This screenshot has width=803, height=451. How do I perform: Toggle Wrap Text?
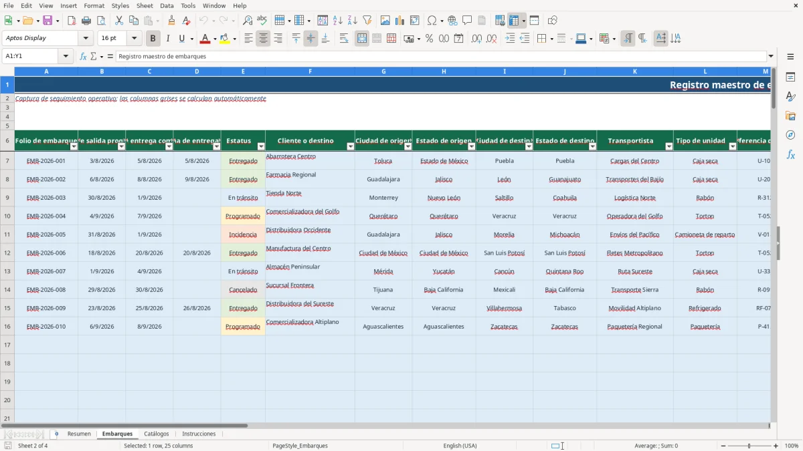coord(344,39)
